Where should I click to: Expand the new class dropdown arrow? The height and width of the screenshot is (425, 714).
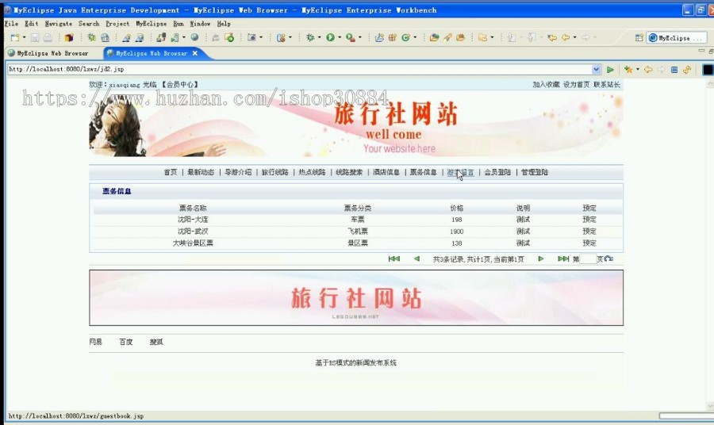[x=415, y=37]
